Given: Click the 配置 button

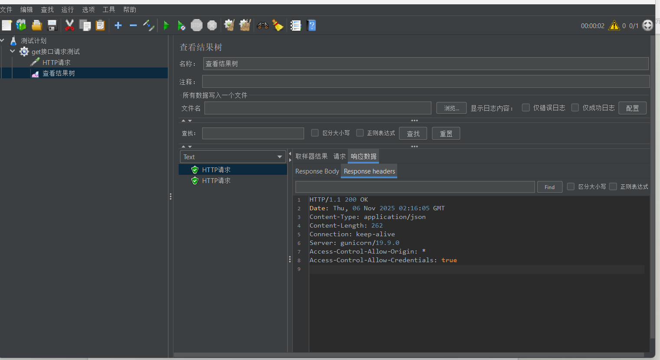Looking at the screenshot, I should coord(633,108).
